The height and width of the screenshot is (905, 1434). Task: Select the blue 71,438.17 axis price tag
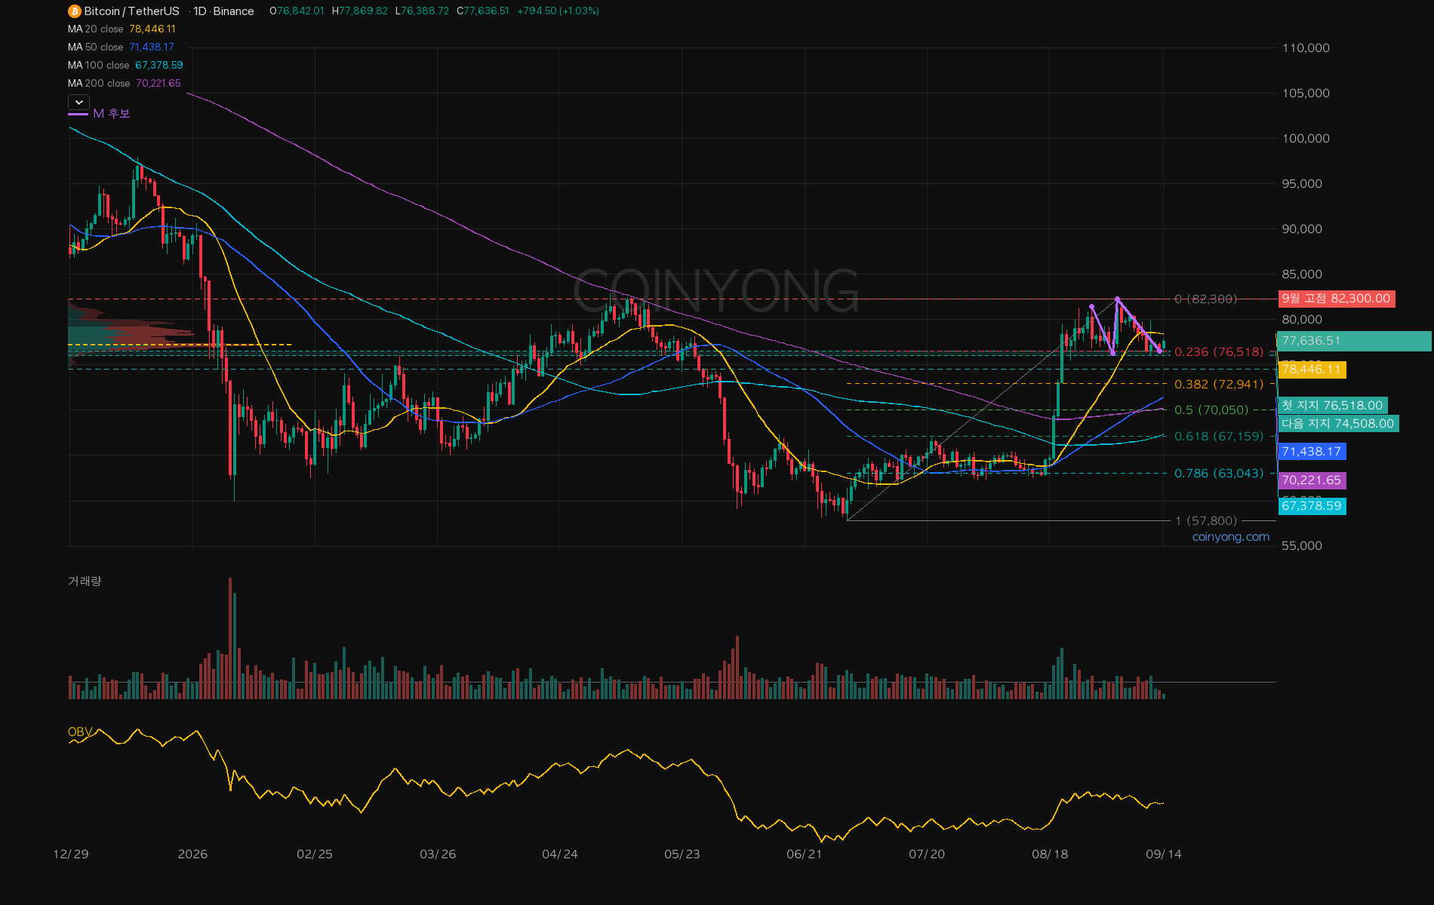coord(1312,452)
